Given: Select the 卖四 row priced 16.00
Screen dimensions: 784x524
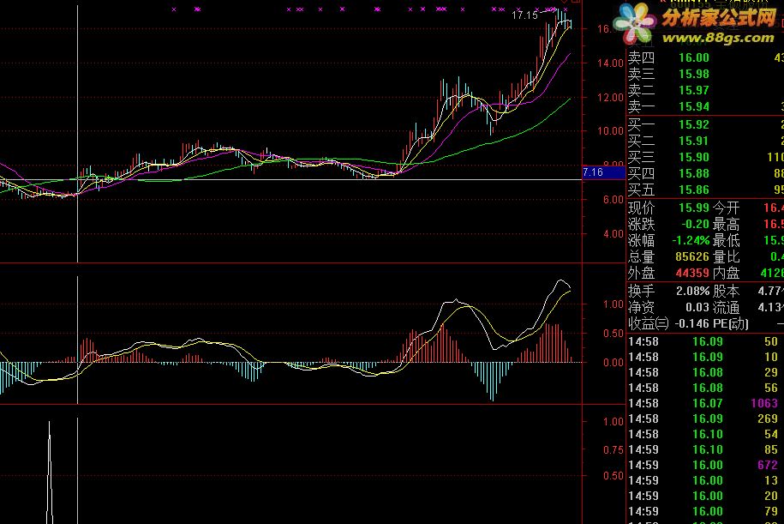Looking at the screenshot, I should point(705,57).
